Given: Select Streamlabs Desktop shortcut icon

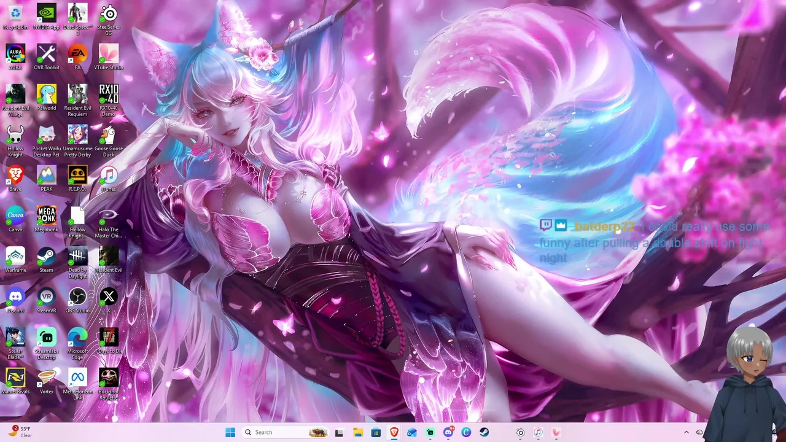Looking at the screenshot, I should pos(46,344).
